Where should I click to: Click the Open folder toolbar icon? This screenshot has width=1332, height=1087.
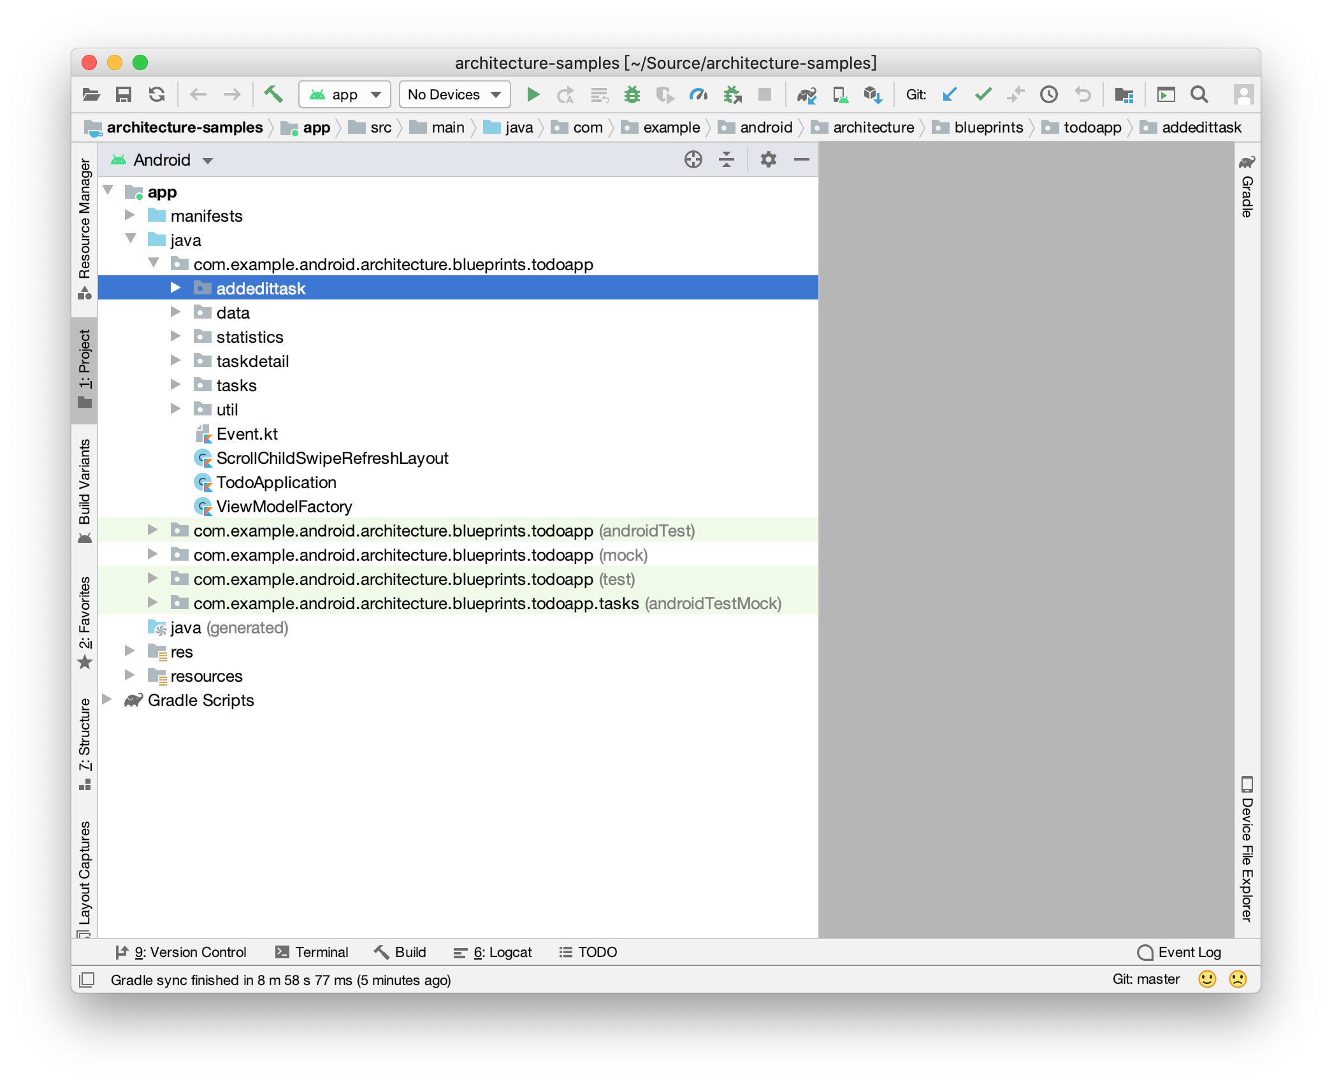91,95
